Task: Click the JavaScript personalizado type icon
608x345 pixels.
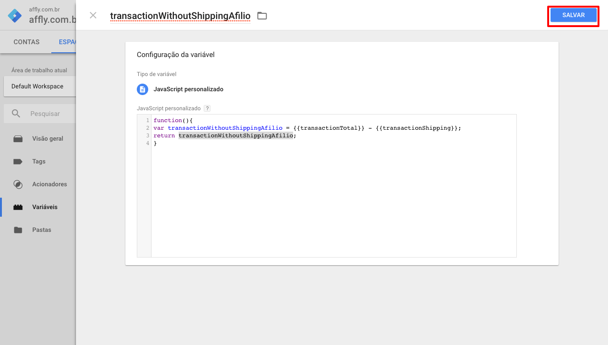Action: coord(142,89)
